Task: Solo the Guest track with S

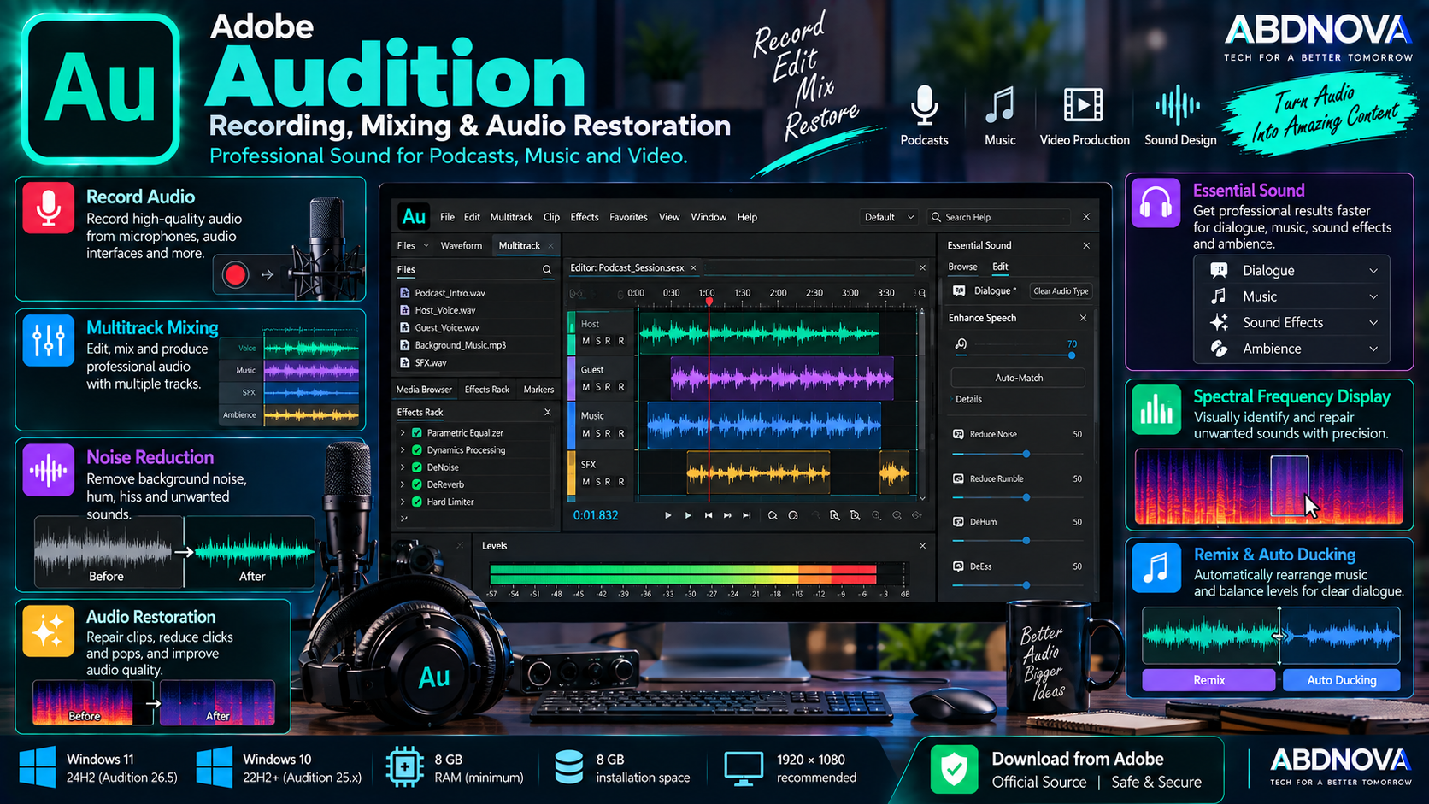Action: coord(597,387)
